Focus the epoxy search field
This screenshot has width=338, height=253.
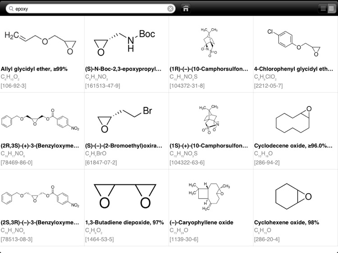tap(91, 9)
